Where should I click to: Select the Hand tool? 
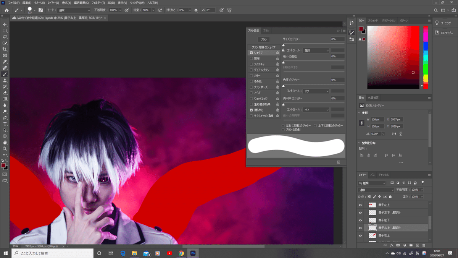(x=5, y=142)
